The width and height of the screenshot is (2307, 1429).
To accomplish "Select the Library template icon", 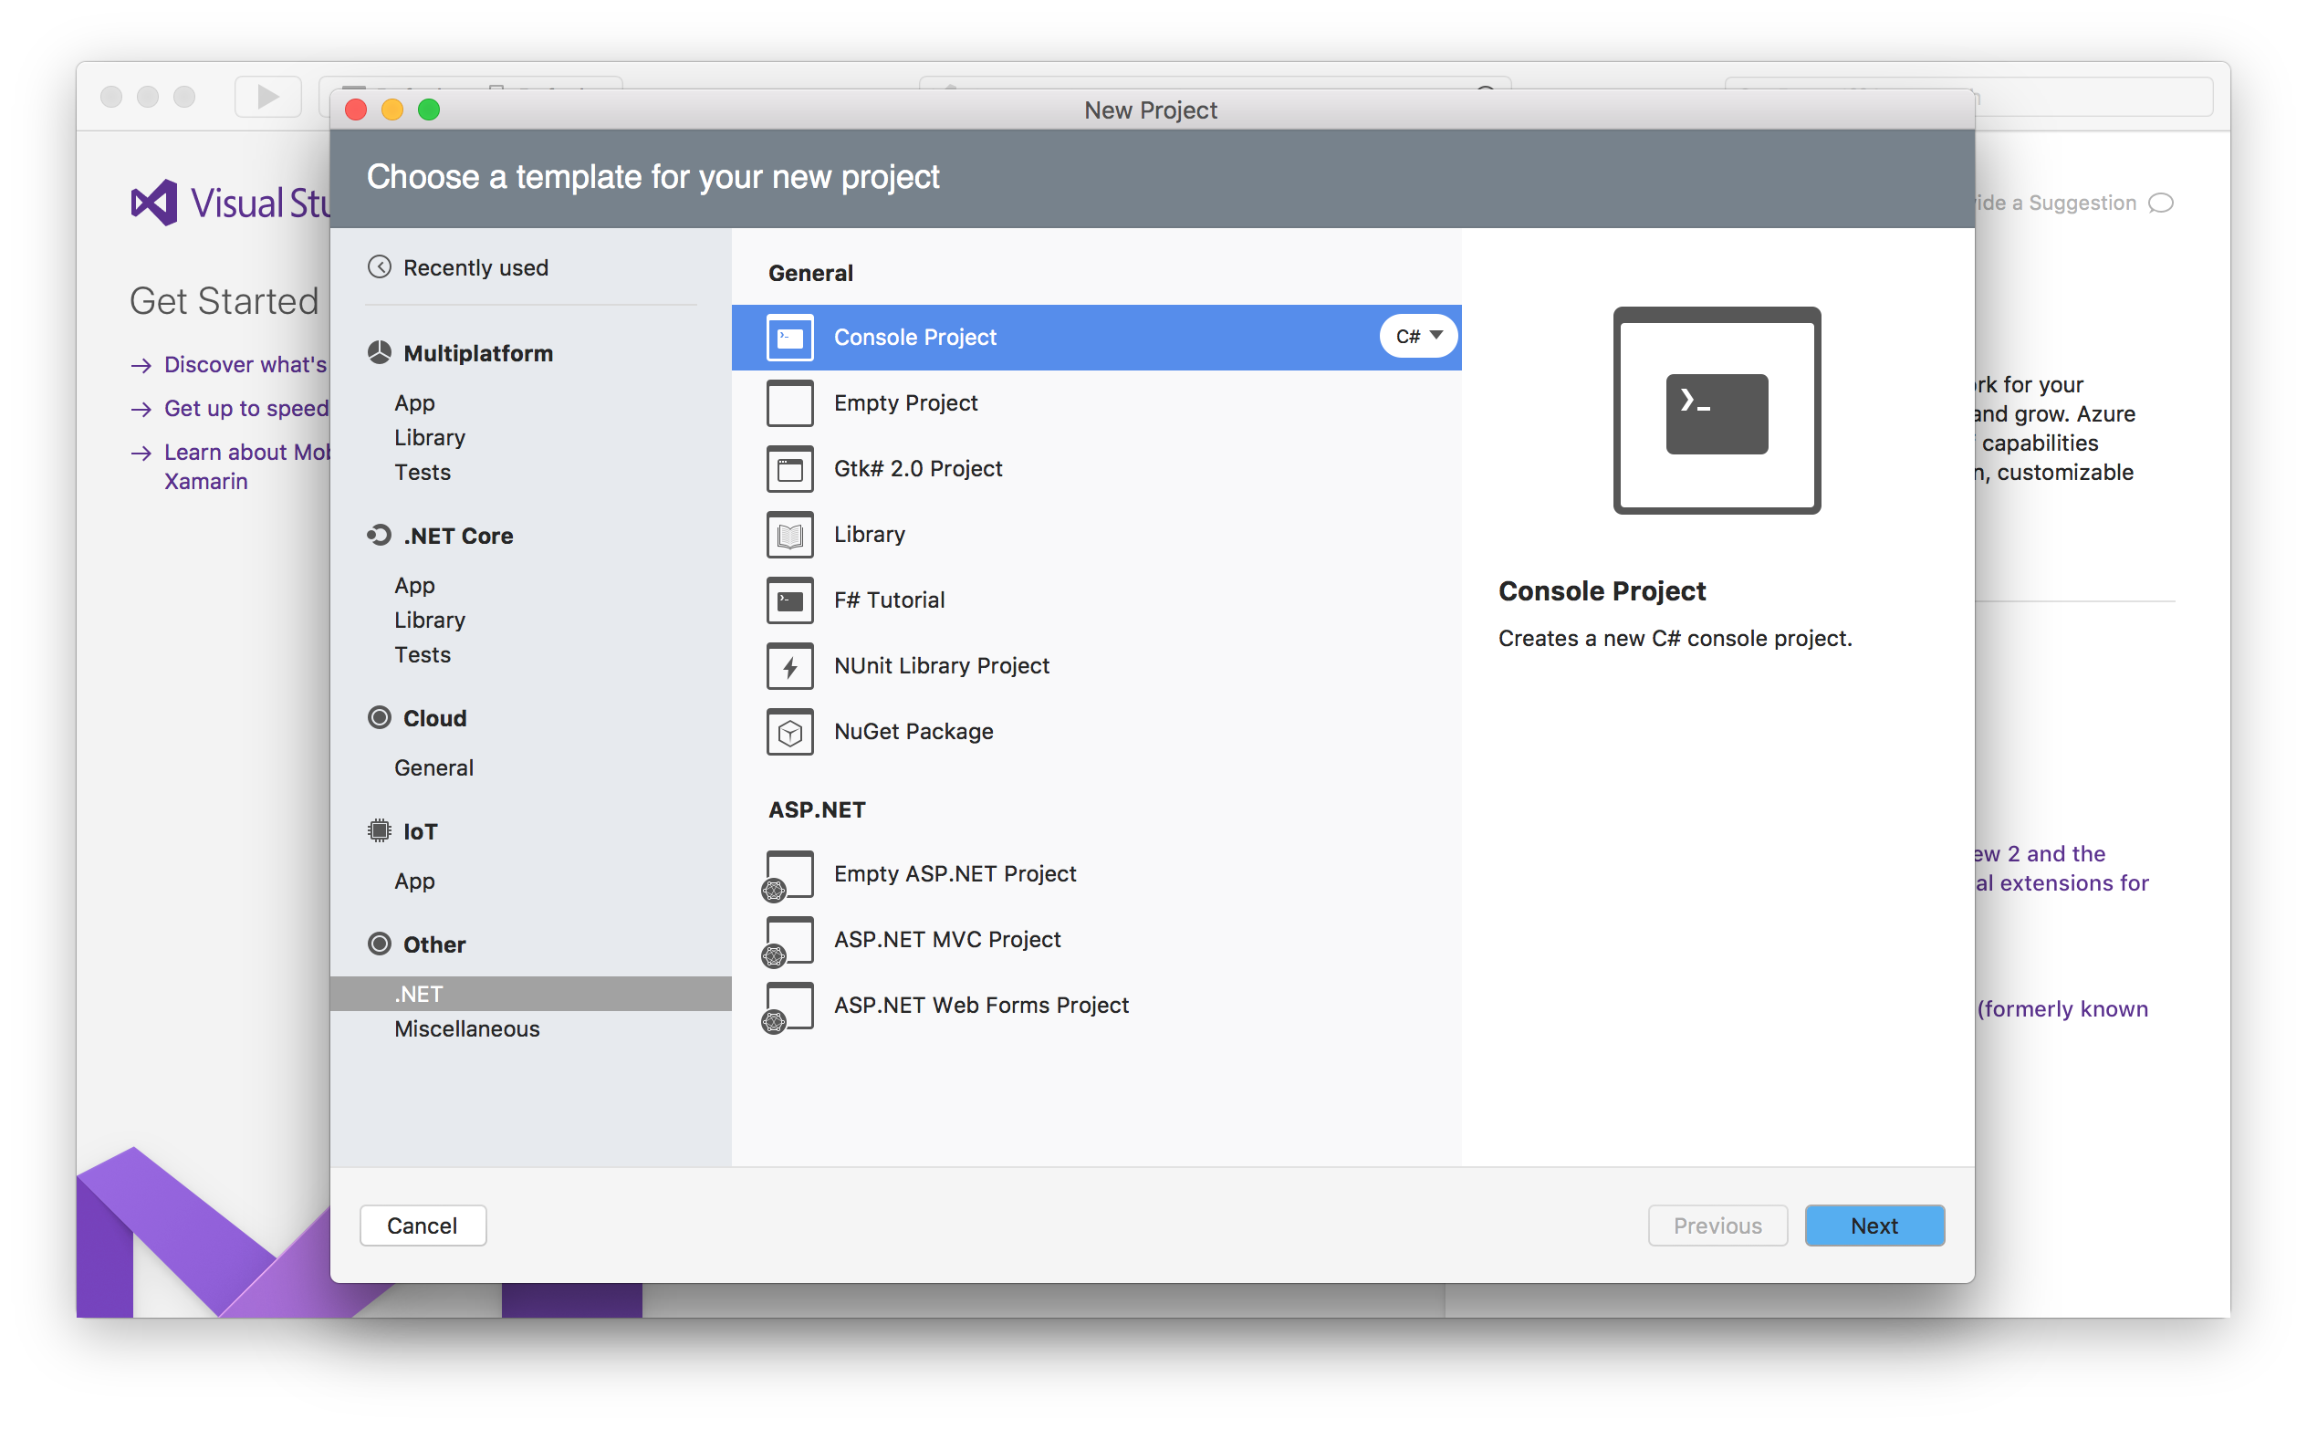I will [791, 534].
